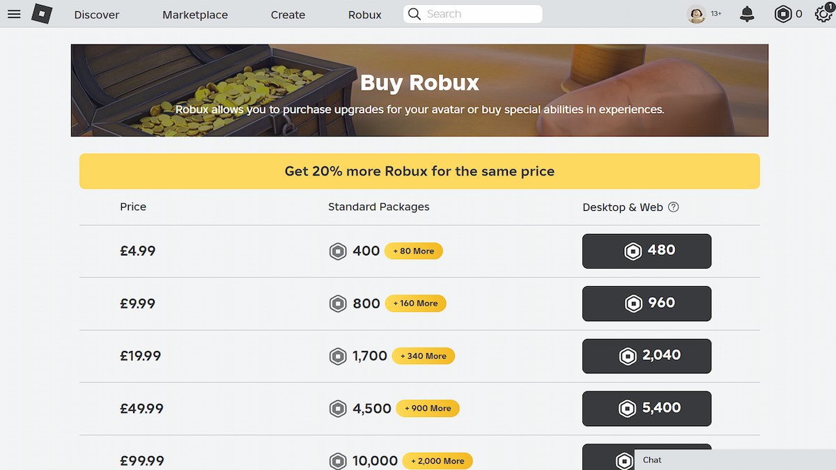This screenshot has width=836, height=470.
Task: Click the Get 20% more Robux banner
Action: (x=419, y=171)
